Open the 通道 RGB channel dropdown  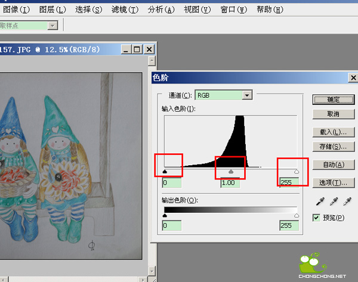pyautogui.click(x=247, y=95)
